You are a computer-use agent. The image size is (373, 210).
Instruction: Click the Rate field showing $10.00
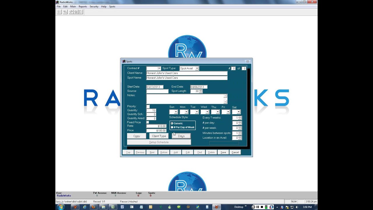click(156, 126)
